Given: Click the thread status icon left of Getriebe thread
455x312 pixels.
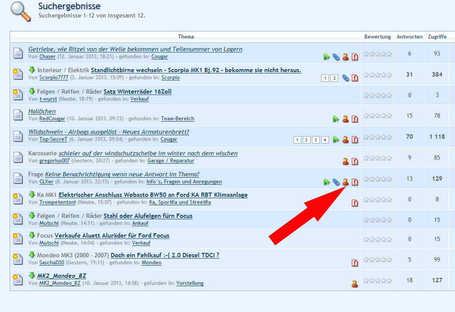Looking at the screenshot, I should (x=18, y=53).
